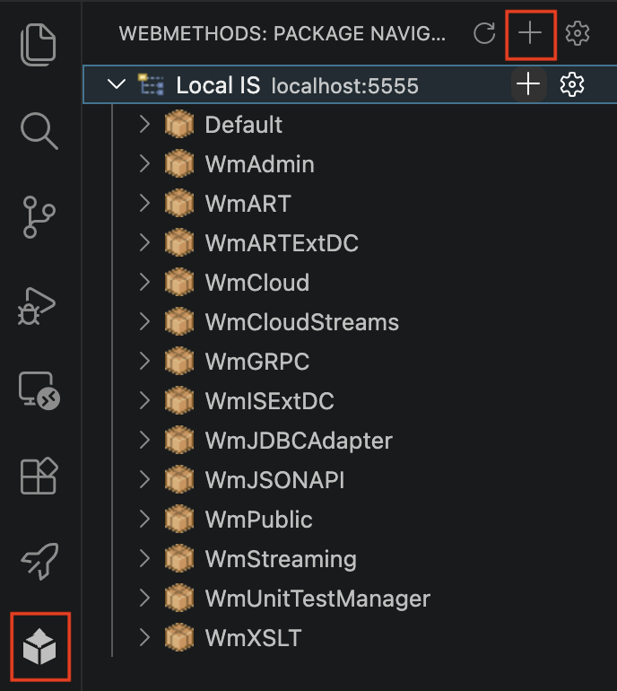Click the plus icon in Package Navigator header
617x691 pixels.
tap(530, 33)
